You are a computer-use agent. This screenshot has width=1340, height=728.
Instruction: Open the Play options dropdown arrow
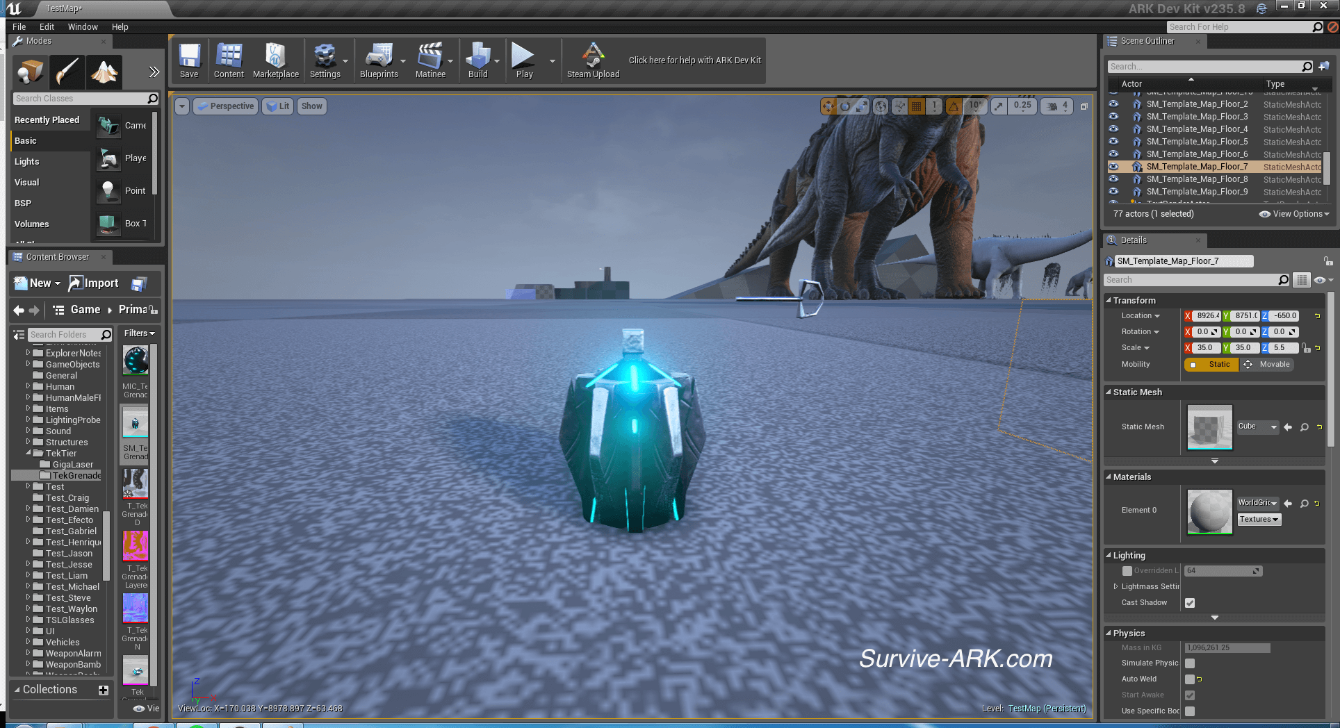[553, 61]
